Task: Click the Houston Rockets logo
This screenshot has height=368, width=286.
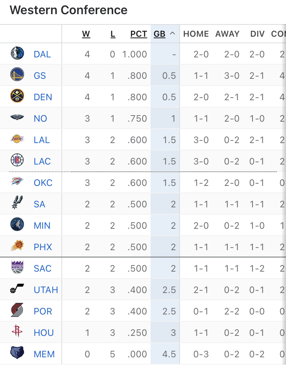Action: (x=17, y=332)
